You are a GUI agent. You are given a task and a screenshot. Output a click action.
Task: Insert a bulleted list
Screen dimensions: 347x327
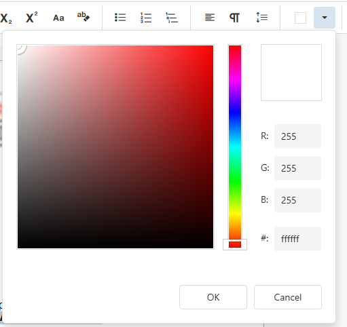pos(120,18)
